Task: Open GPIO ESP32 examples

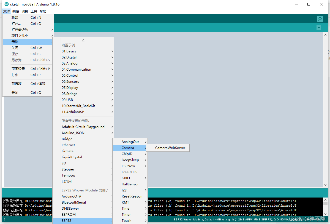Action: (x=130, y=178)
